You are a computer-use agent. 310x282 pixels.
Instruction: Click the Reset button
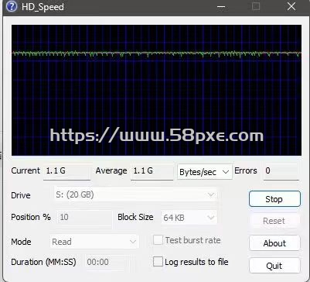pos(274,221)
